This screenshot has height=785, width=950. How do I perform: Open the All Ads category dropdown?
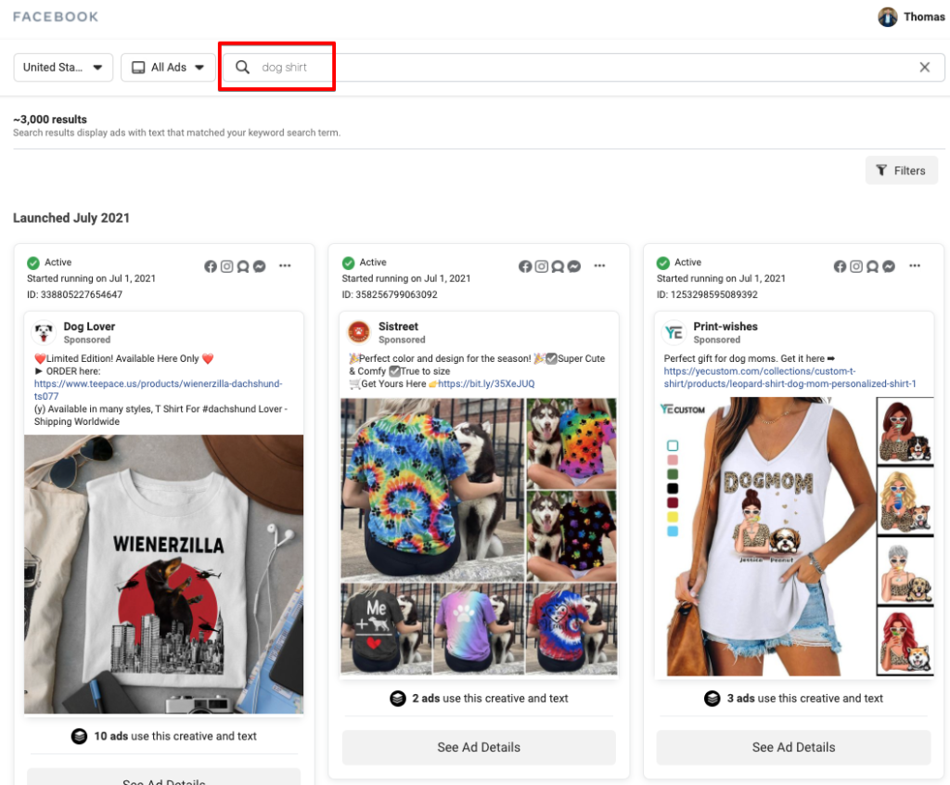(168, 68)
